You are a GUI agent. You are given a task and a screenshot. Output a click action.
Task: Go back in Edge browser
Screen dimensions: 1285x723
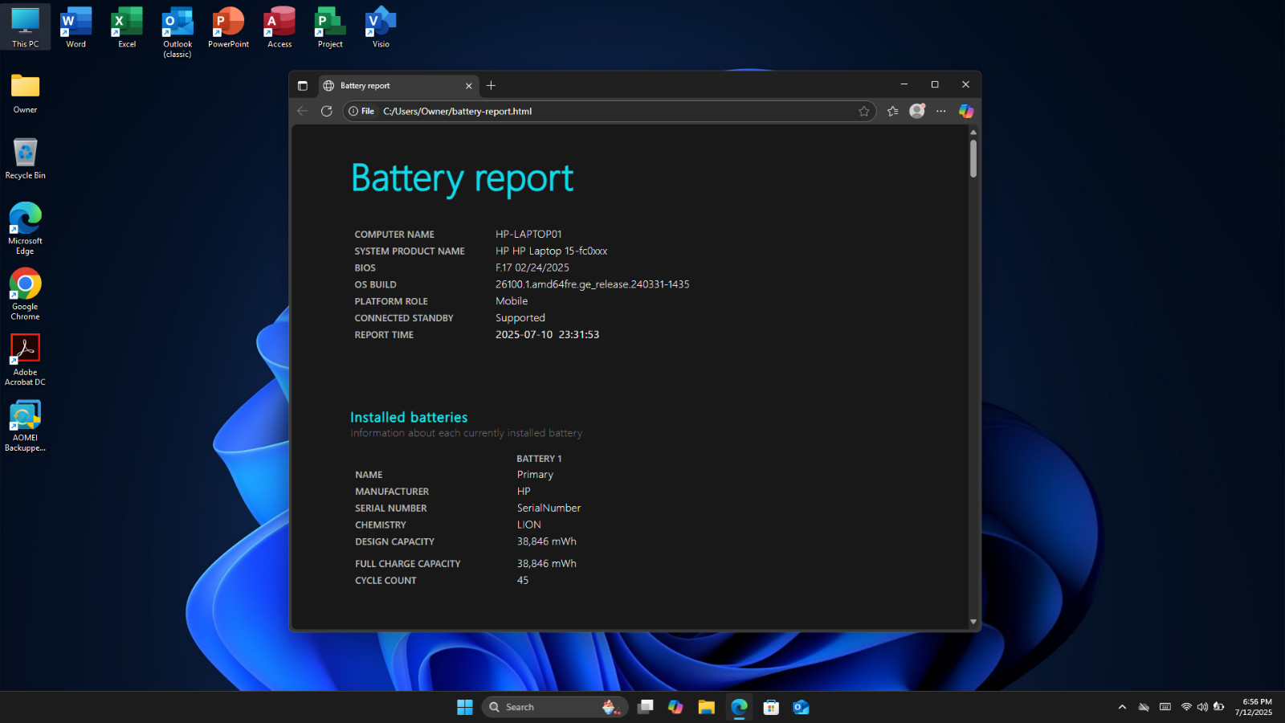pos(302,111)
